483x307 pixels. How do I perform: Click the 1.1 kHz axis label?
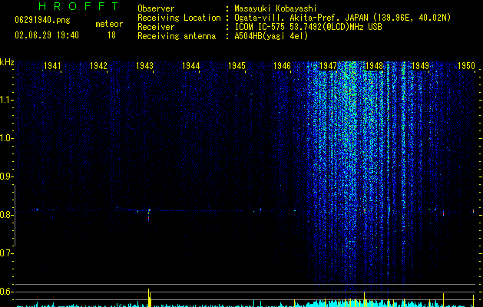pyautogui.click(x=6, y=100)
